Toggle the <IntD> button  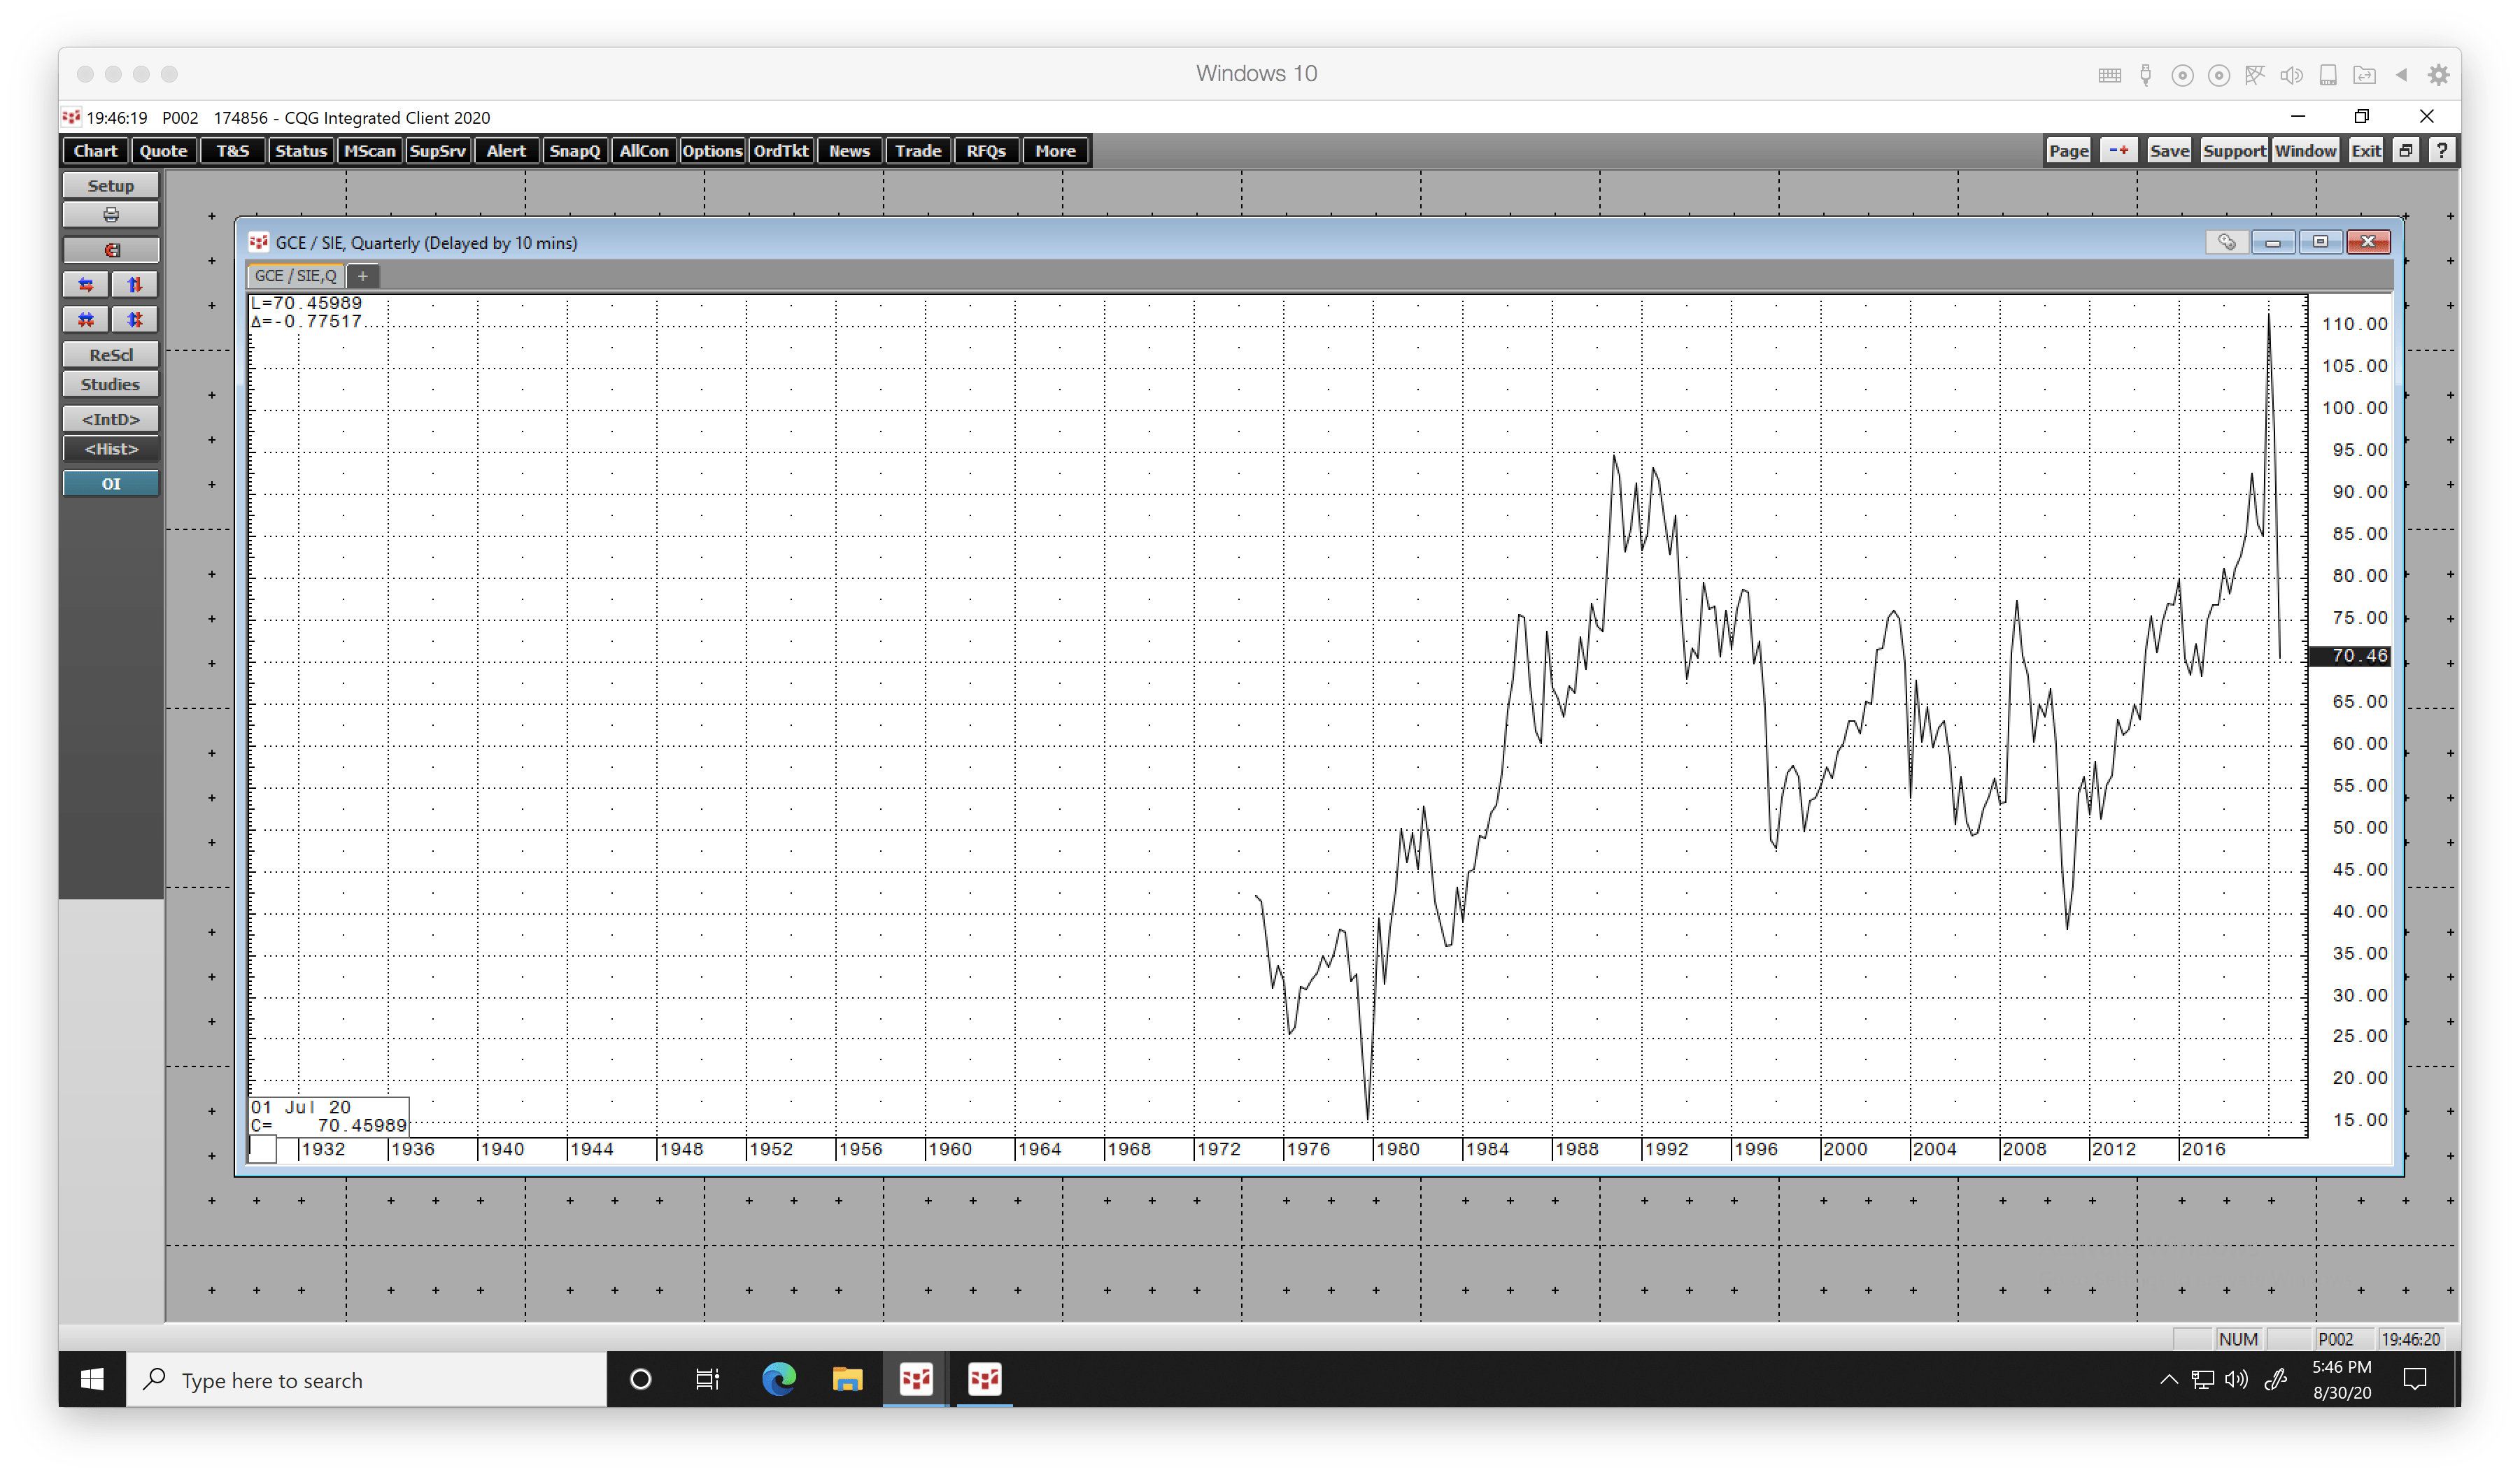(x=110, y=419)
